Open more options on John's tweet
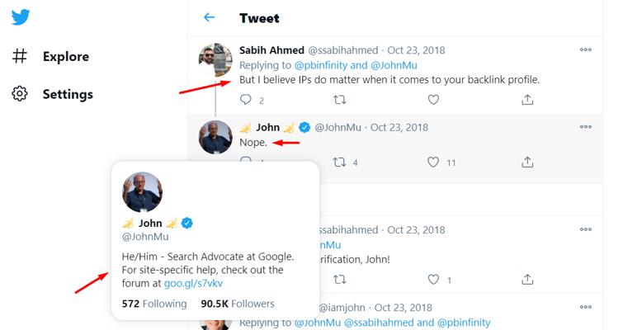The image size is (623, 330). pos(585,127)
